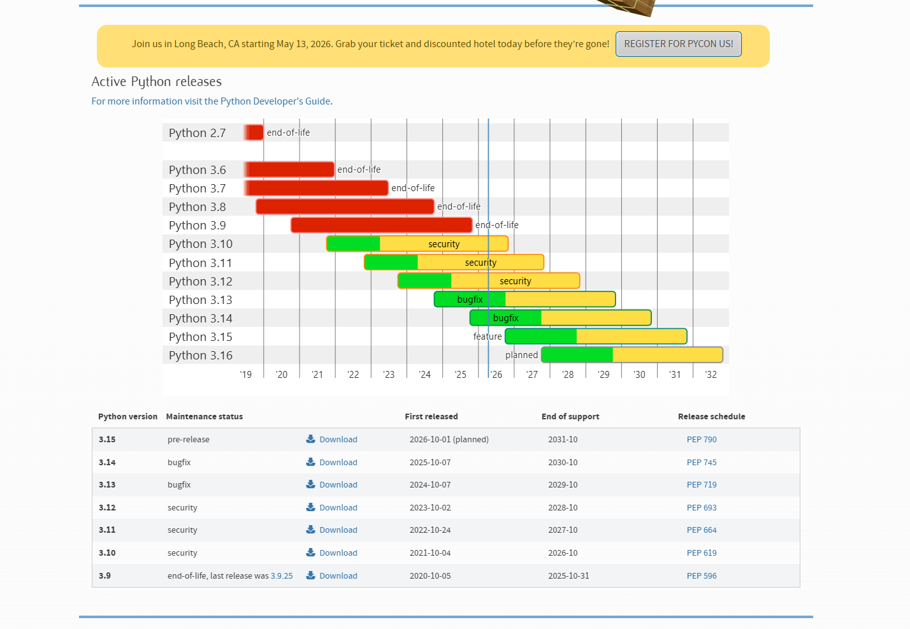Click the '2028-10' end of support cell

(x=563, y=508)
